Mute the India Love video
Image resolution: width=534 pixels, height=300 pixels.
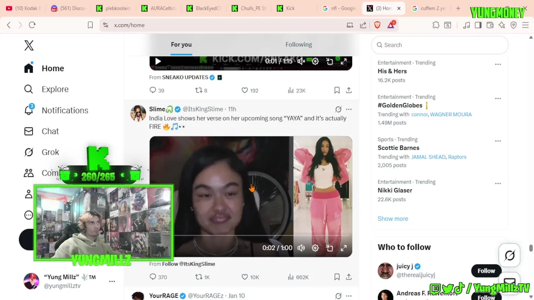(x=301, y=248)
